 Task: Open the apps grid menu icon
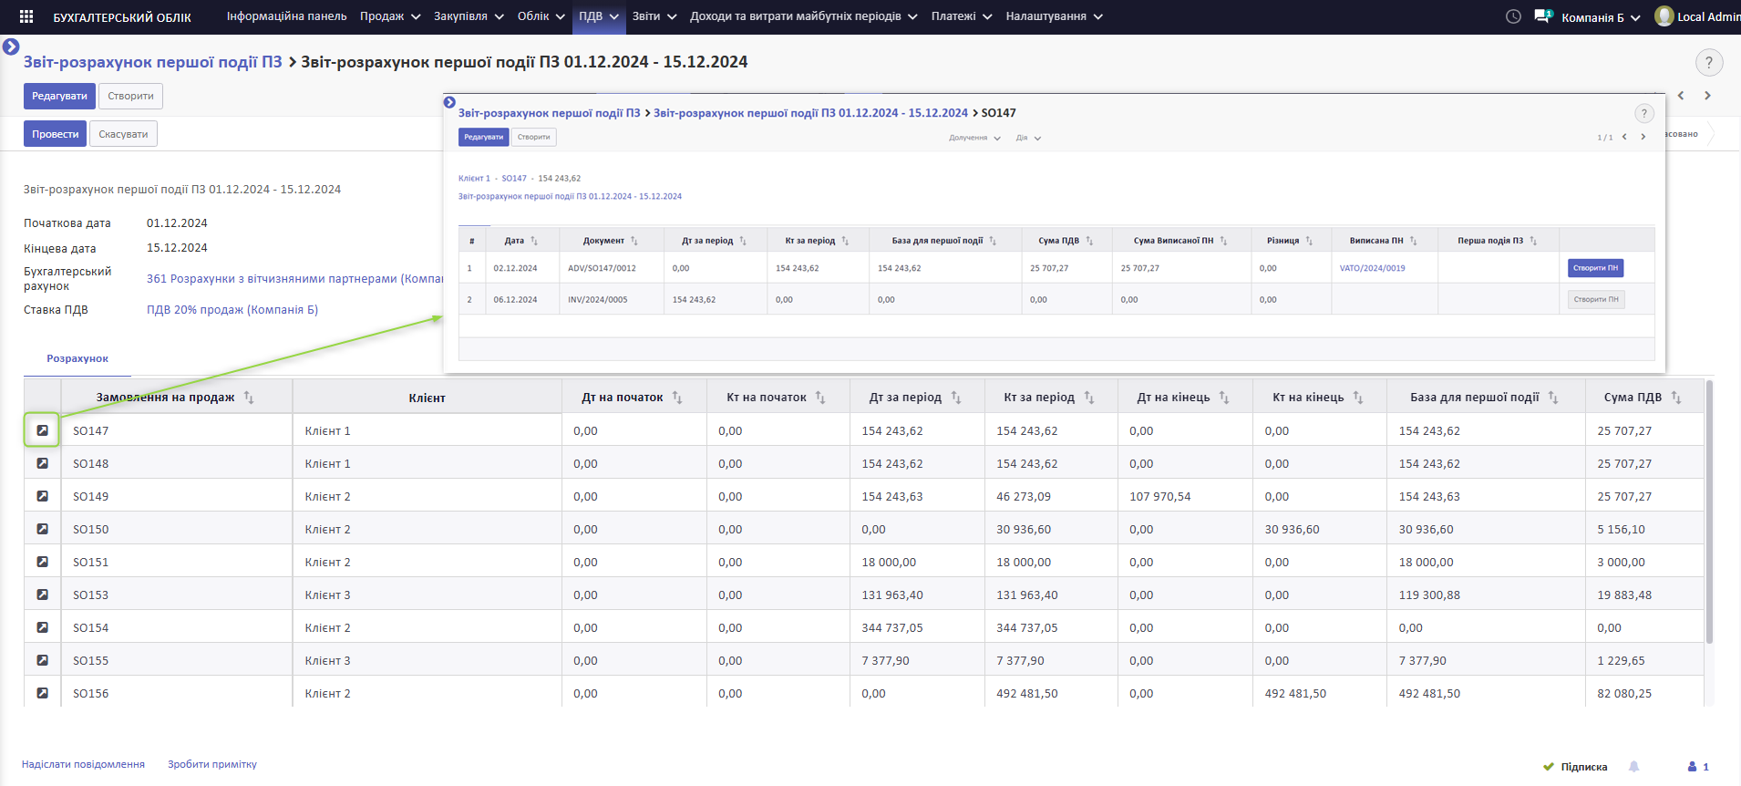(x=26, y=16)
